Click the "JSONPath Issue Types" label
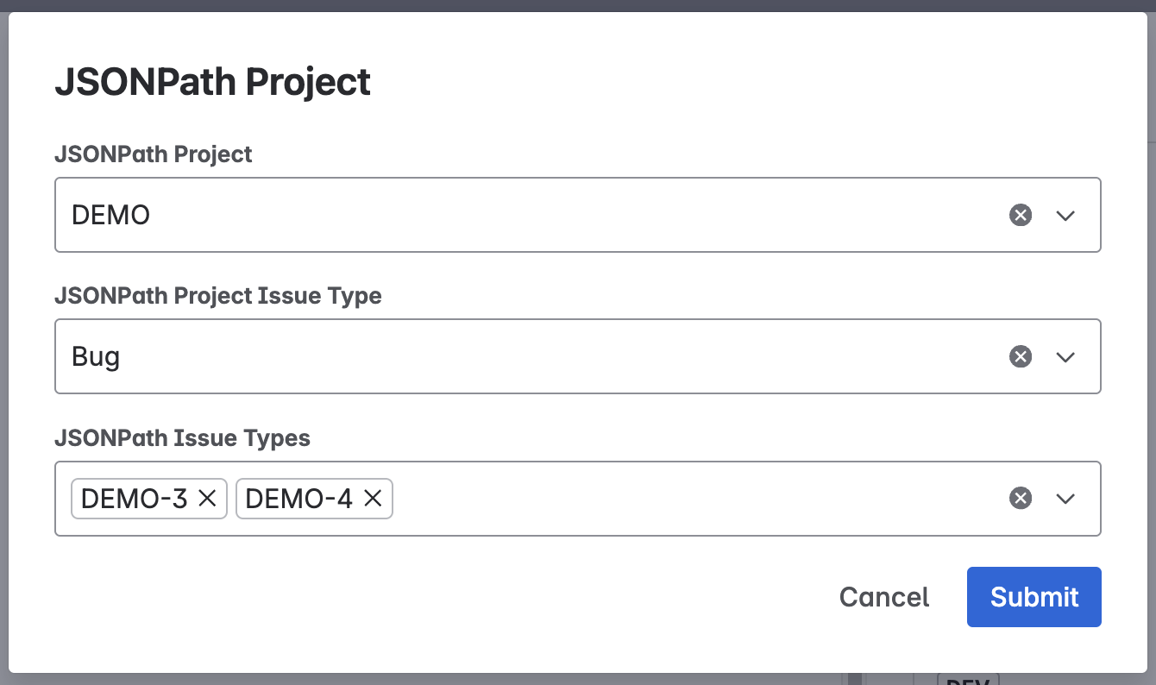 coord(182,438)
